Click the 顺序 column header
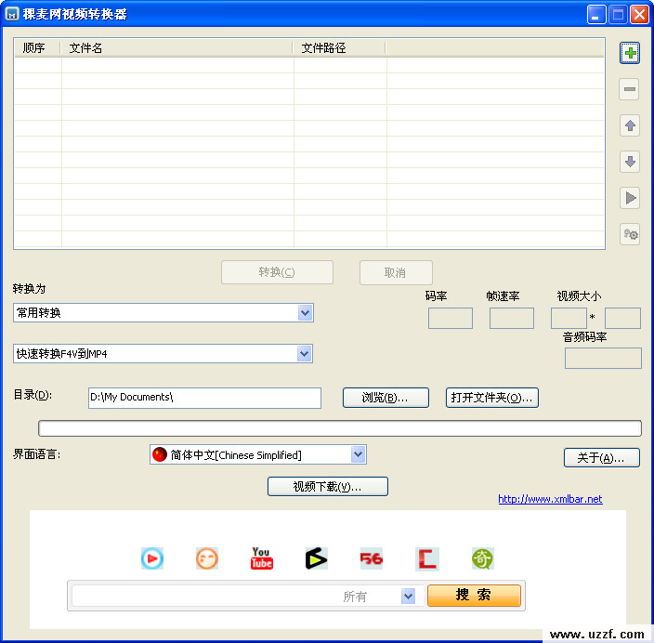654x643 pixels. click(x=37, y=48)
